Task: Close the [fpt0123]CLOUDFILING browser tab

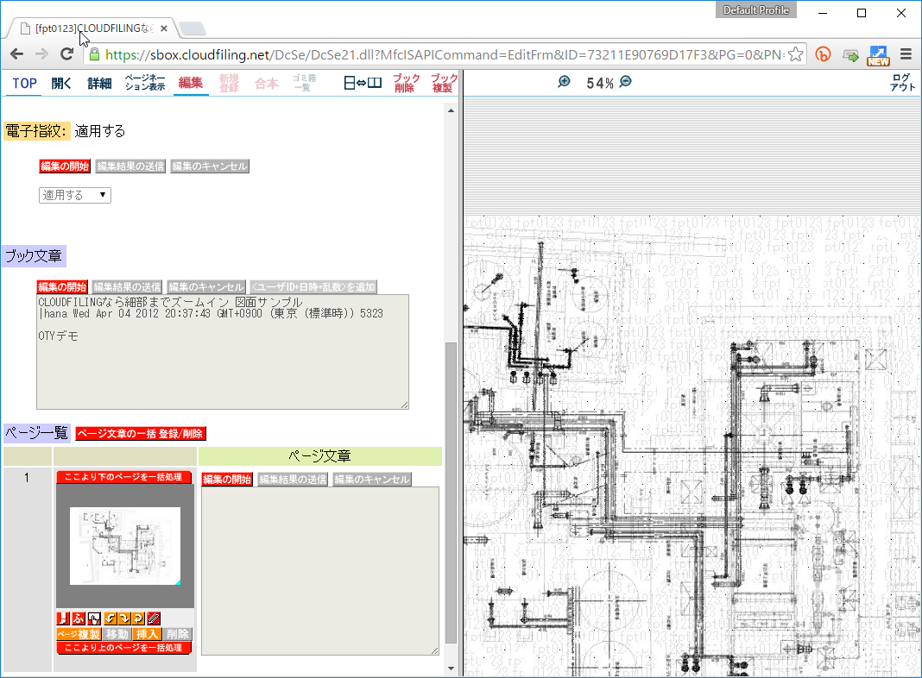Action: click(x=164, y=28)
